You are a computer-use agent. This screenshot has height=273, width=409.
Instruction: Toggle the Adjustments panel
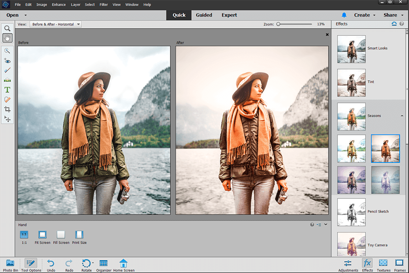pyautogui.click(x=348, y=264)
